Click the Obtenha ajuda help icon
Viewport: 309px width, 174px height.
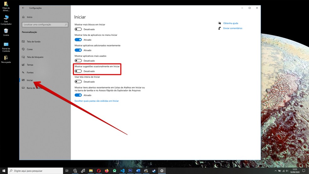pos(219,23)
